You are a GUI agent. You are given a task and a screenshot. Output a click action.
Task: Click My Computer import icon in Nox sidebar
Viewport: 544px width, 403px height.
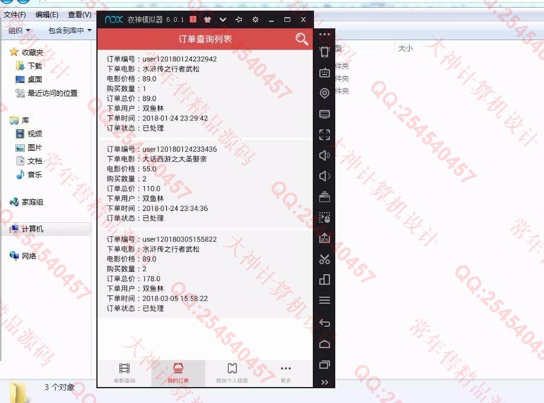[x=325, y=114]
